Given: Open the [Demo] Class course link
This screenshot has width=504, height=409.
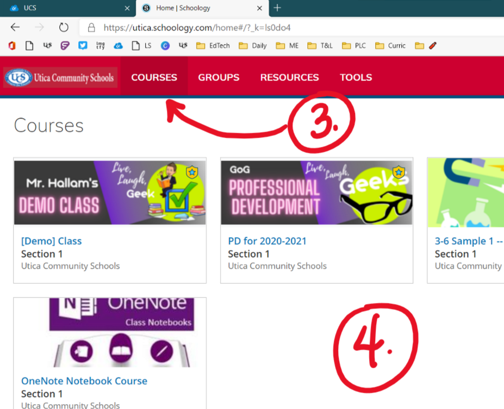Looking at the screenshot, I should coord(51,241).
